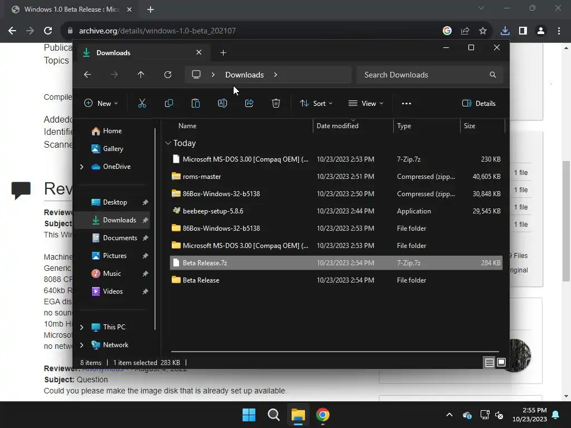Show hidden system tray icons
Screen dimensions: 571x428
[449, 415]
